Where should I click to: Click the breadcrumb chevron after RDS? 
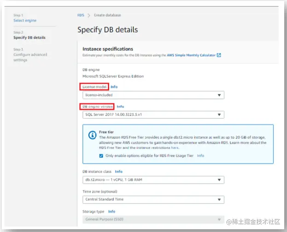89,15
